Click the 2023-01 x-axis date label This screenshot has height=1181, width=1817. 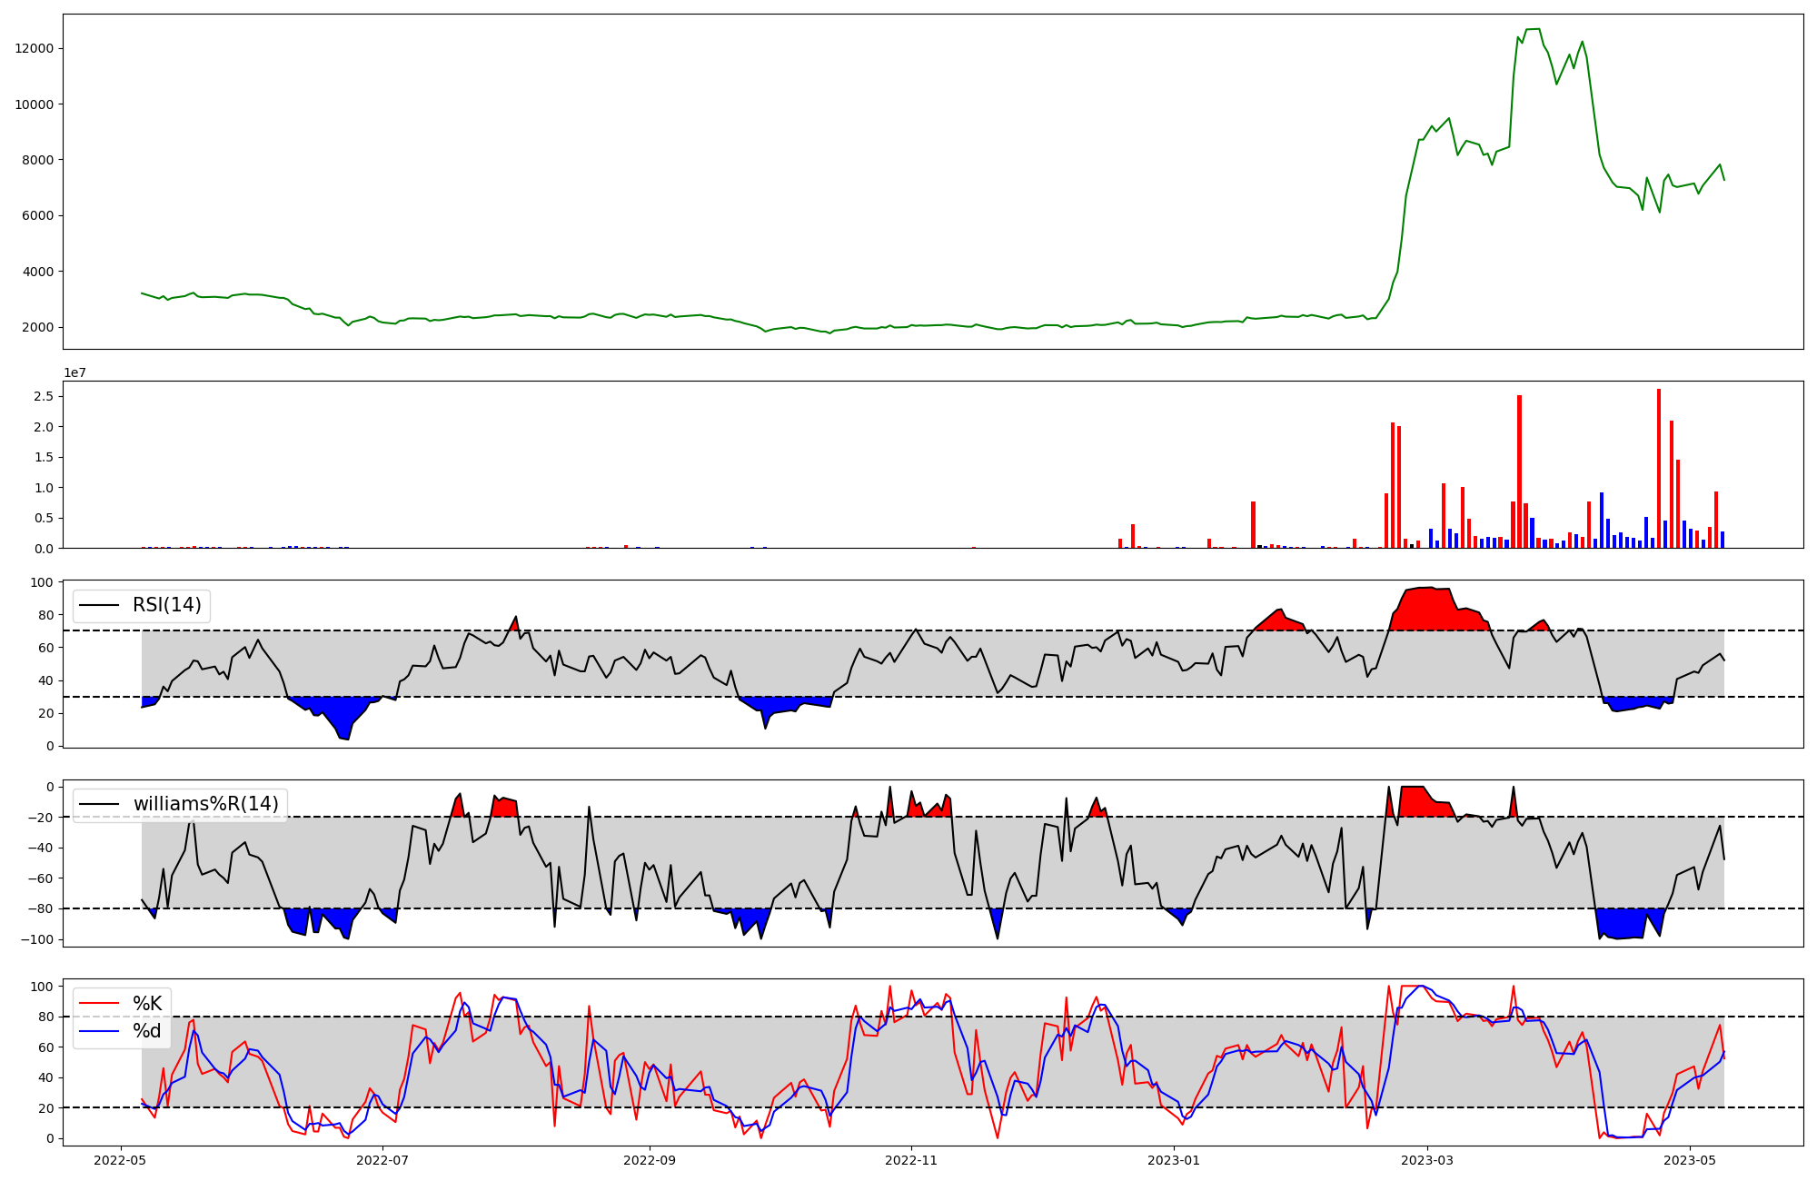point(1174,1160)
